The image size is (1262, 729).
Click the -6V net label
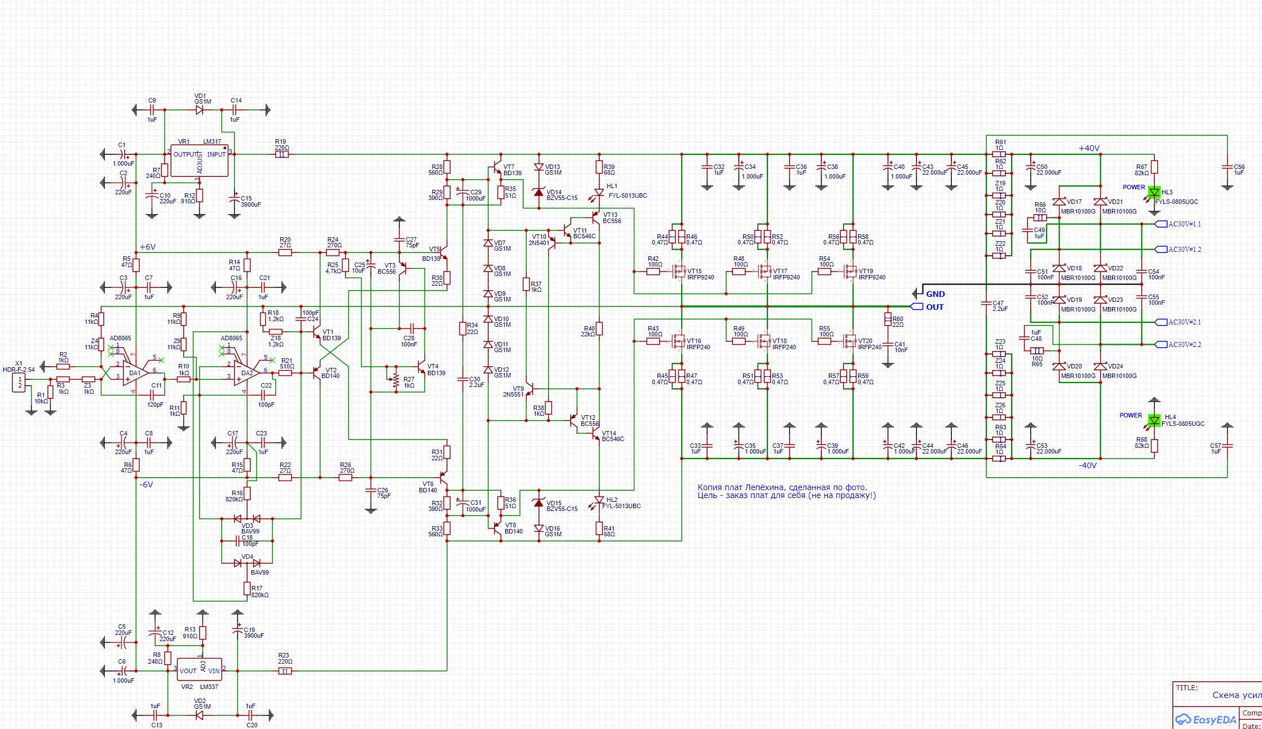(146, 484)
